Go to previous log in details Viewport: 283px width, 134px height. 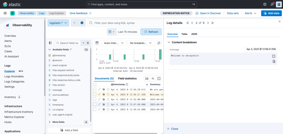click(x=192, y=23)
